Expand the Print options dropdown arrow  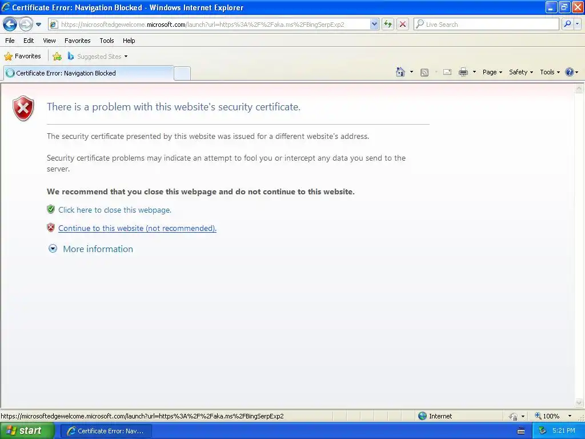click(474, 72)
